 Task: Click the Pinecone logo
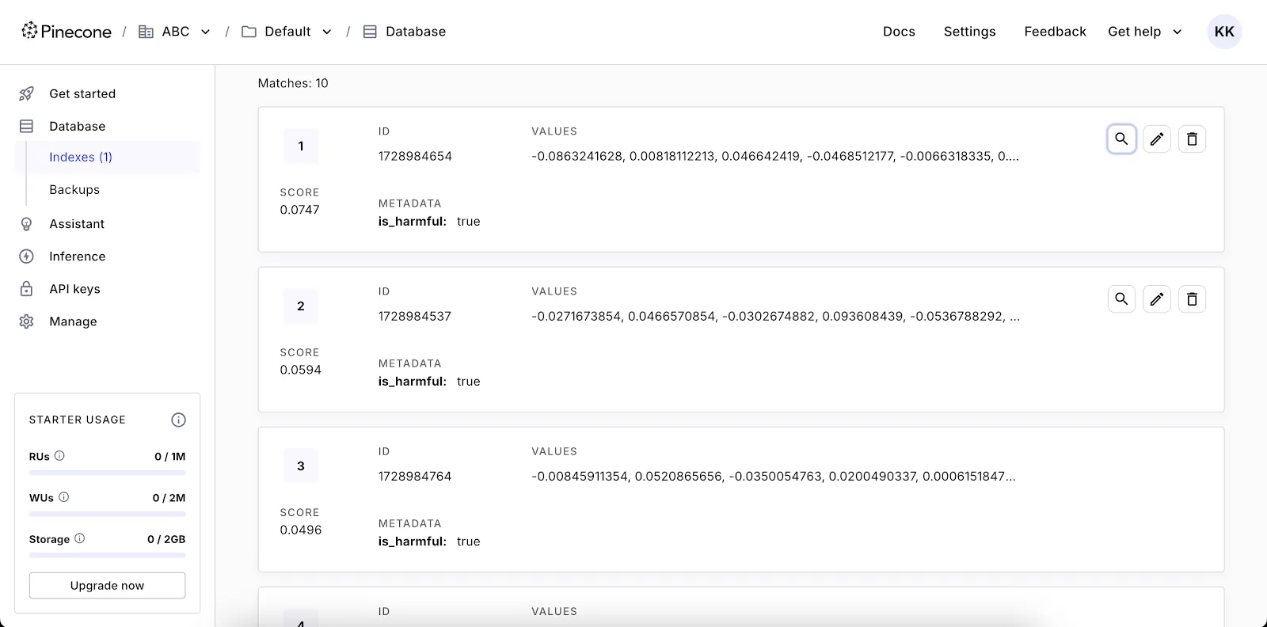pyautogui.click(x=67, y=32)
